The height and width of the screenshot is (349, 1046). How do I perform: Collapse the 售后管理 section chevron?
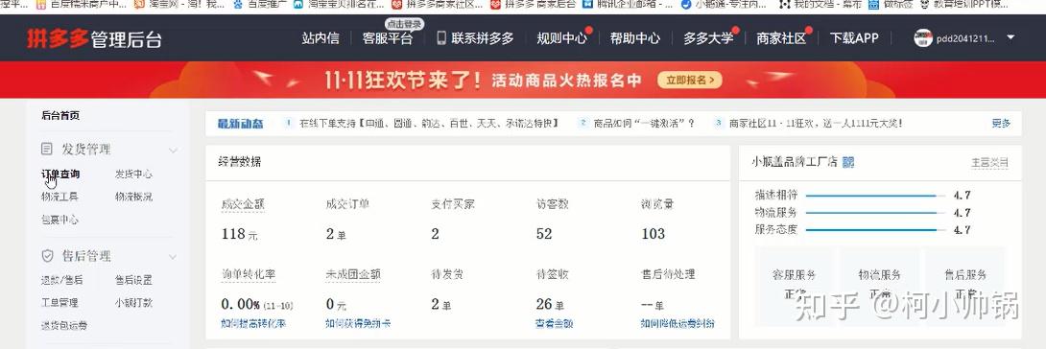coord(173,256)
